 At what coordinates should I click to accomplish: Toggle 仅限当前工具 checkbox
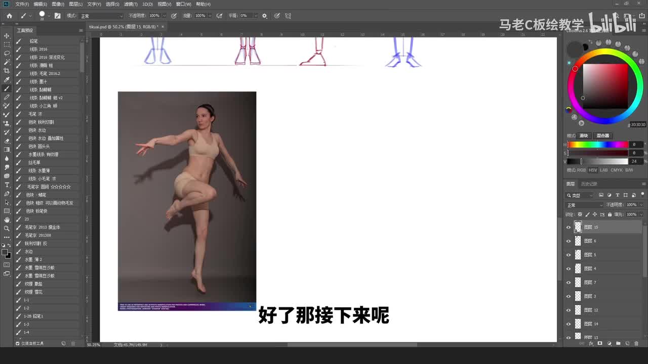coord(18,343)
